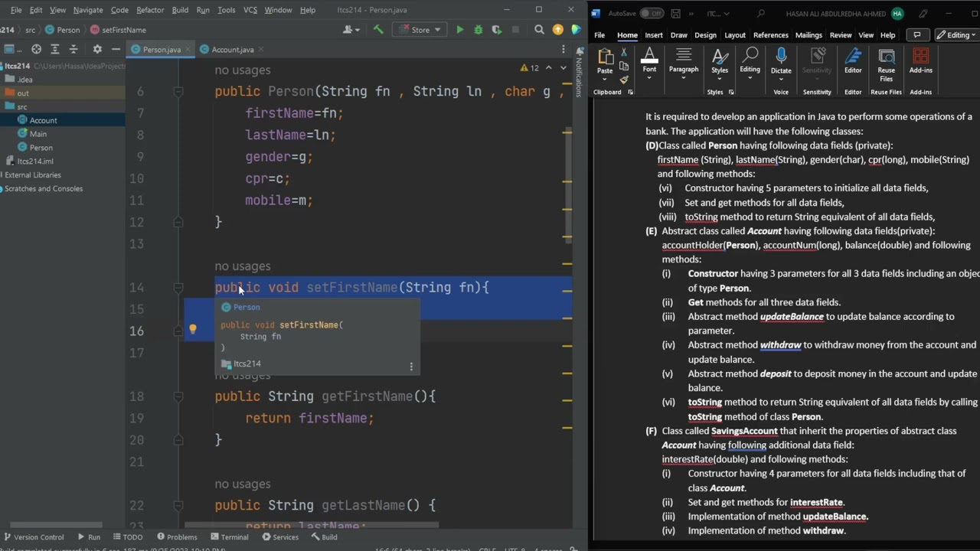Expand Paste options dropdown in Word
Viewport: 980px width, 551px height.
[605, 79]
